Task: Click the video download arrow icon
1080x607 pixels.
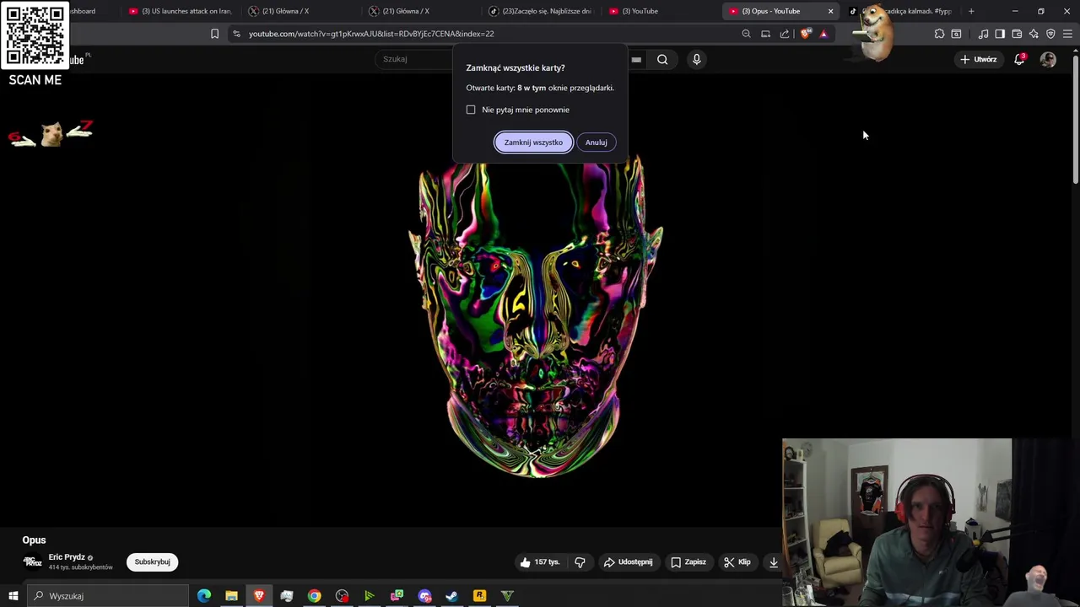Action: tap(773, 562)
